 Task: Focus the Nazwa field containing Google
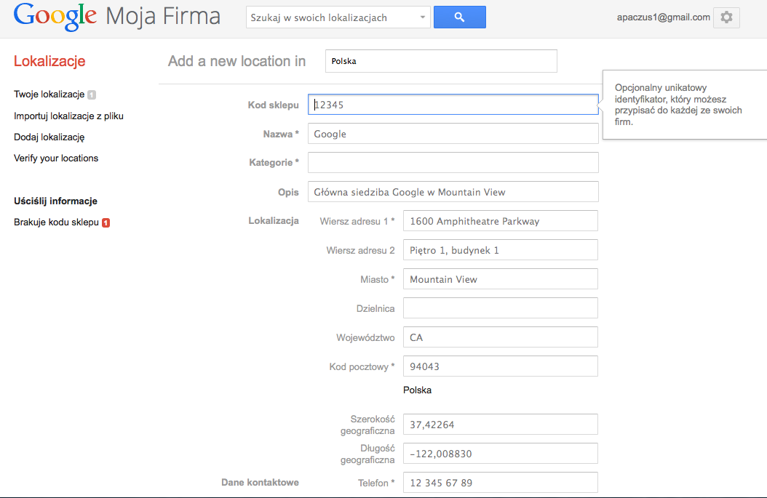[453, 134]
